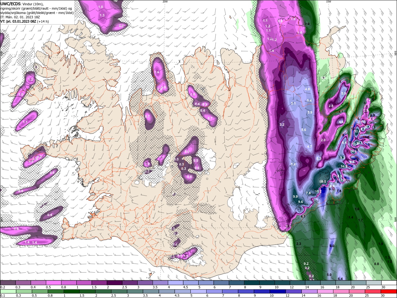The height and width of the screenshot is (298, 397).
Task: Click the 'IT: Mán. 02. 01. 2023 18Z' line
Action: pos(20,17)
